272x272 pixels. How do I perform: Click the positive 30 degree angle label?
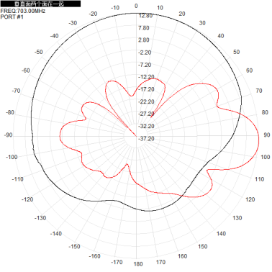202,23
